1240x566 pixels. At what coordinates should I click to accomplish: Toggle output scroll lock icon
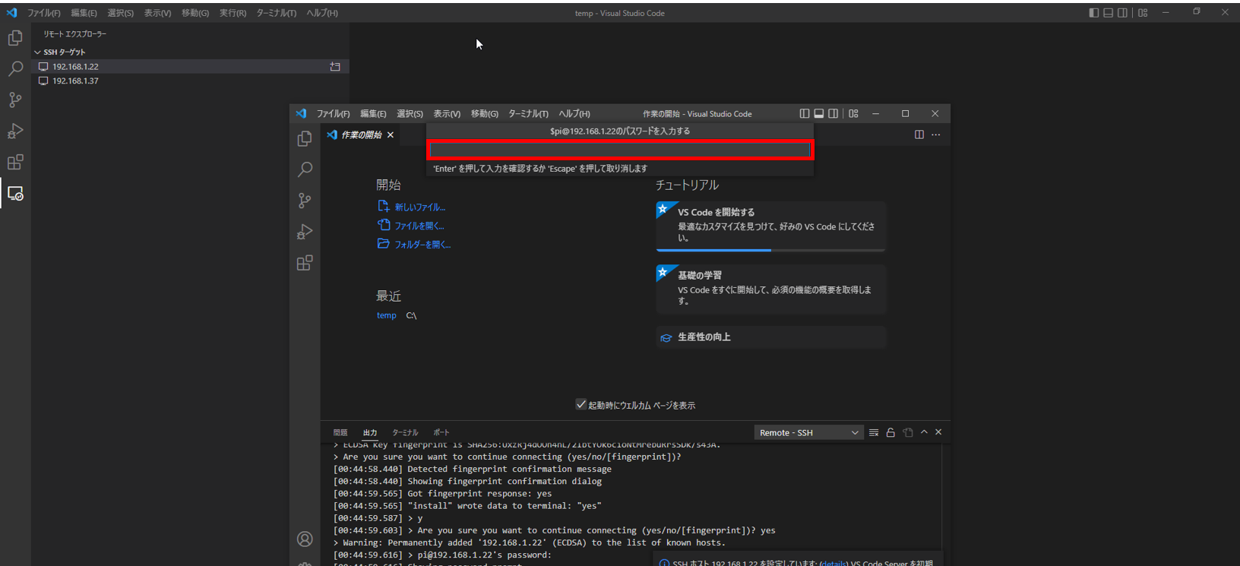(x=890, y=432)
